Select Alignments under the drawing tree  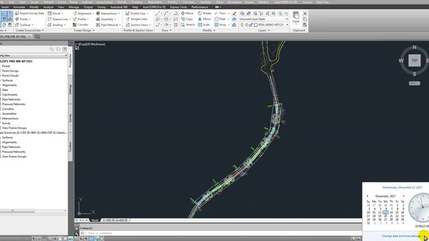[x=9, y=85]
